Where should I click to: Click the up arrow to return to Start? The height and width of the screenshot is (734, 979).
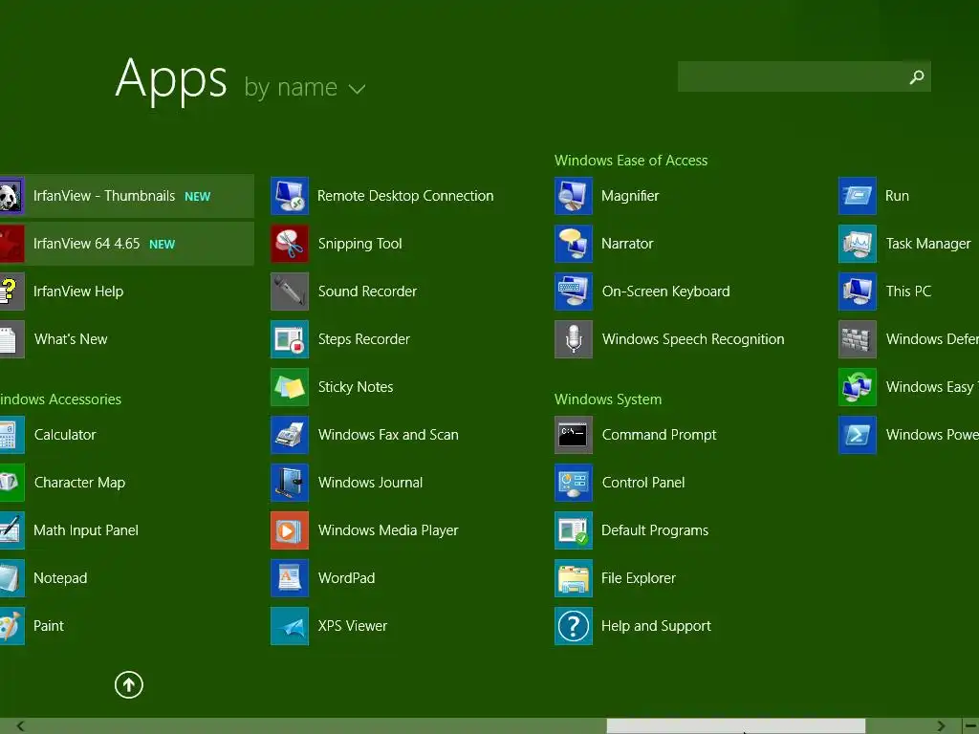[x=129, y=684]
